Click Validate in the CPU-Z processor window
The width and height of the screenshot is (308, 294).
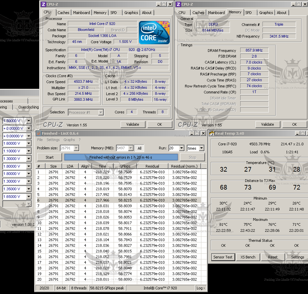[133, 124]
